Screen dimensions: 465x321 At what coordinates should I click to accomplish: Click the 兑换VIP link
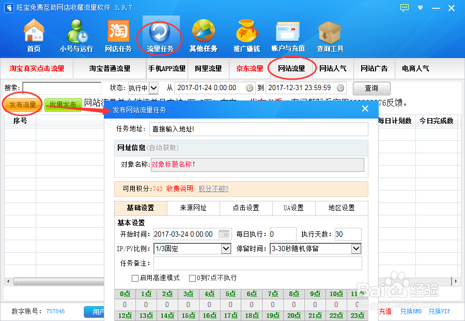439,311
